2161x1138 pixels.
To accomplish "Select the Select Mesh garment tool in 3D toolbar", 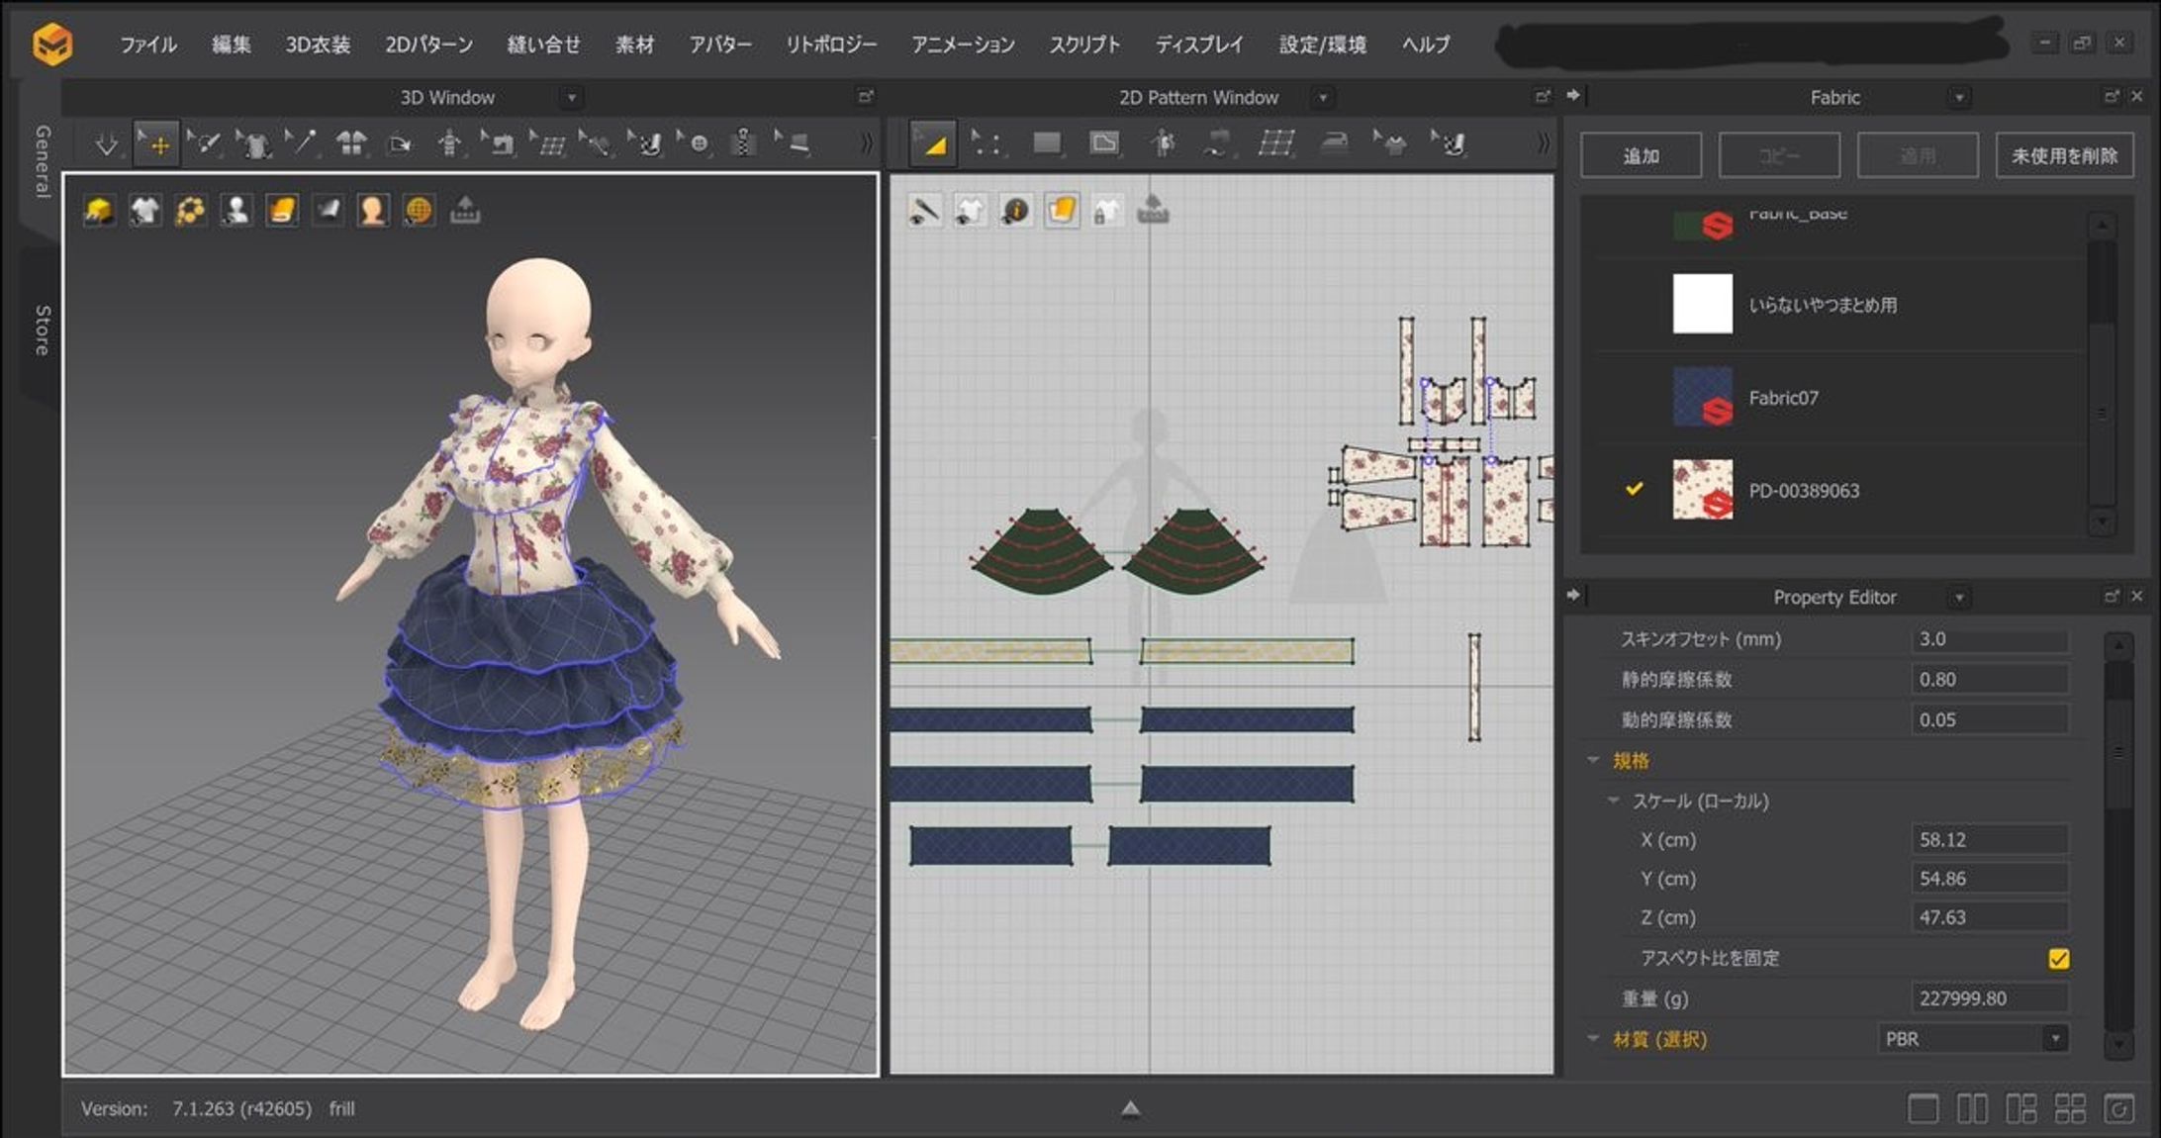I will click(255, 144).
